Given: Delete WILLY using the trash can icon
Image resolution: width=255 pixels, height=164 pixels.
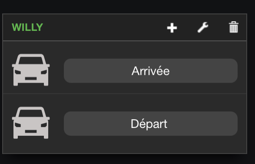Looking at the screenshot, I should (234, 27).
